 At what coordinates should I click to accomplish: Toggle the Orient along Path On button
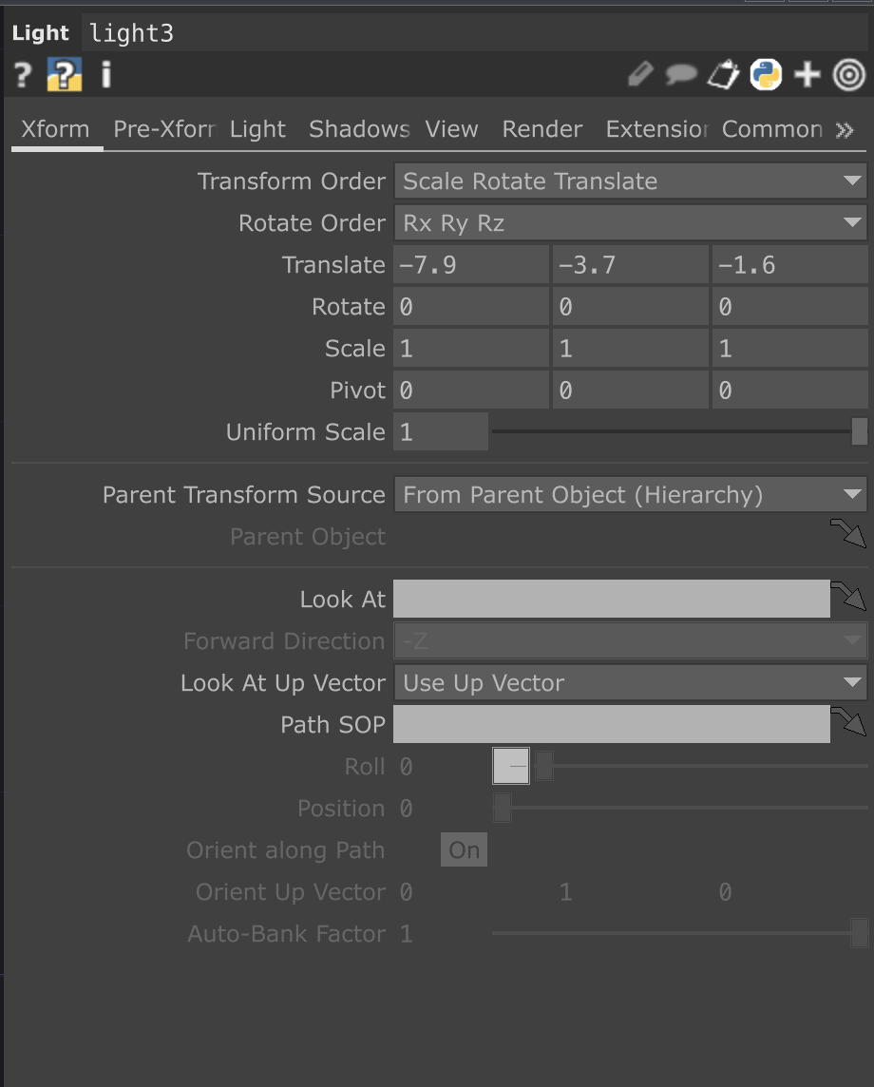pos(464,849)
